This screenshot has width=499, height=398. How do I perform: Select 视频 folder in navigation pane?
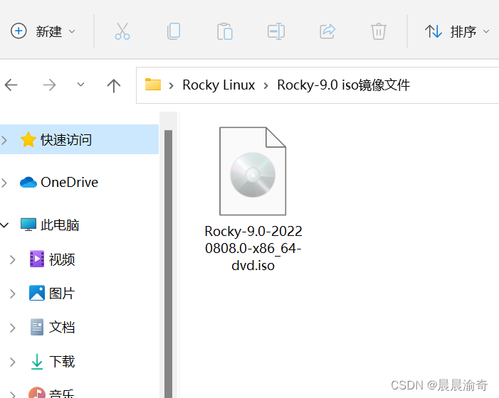click(x=62, y=259)
